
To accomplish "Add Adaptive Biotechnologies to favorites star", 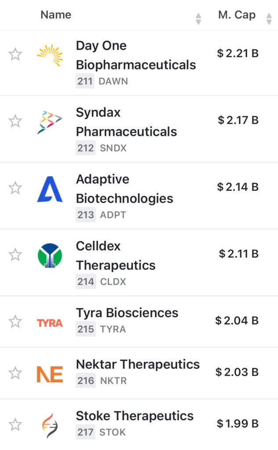I will pos(15,188).
